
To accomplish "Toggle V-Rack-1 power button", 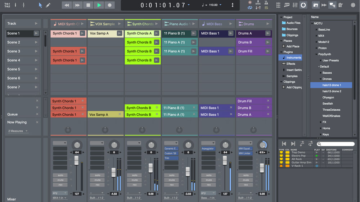I will (x=317, y=166).
